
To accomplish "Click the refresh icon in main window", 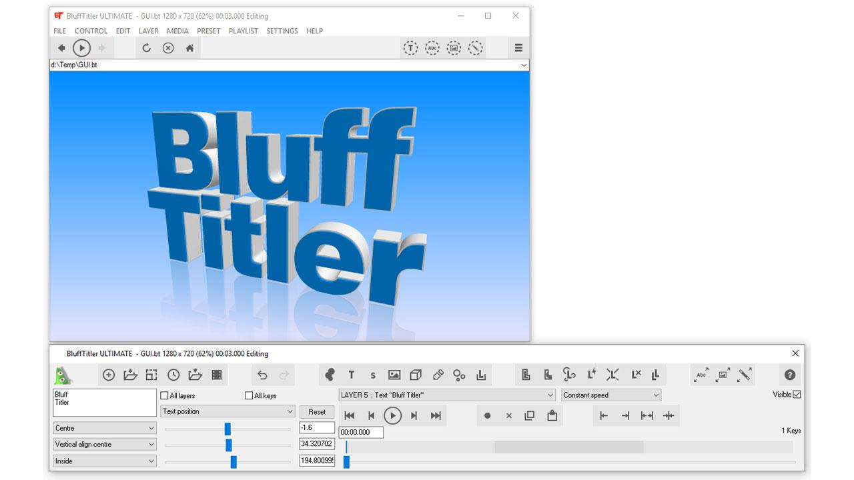I will point(147,48).
